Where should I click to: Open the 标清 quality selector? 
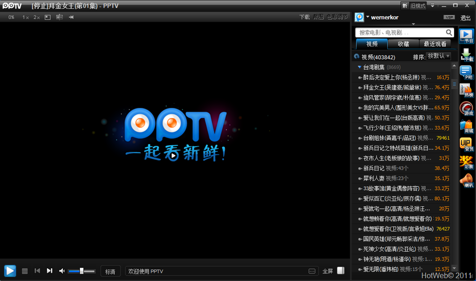pos(110,271)
